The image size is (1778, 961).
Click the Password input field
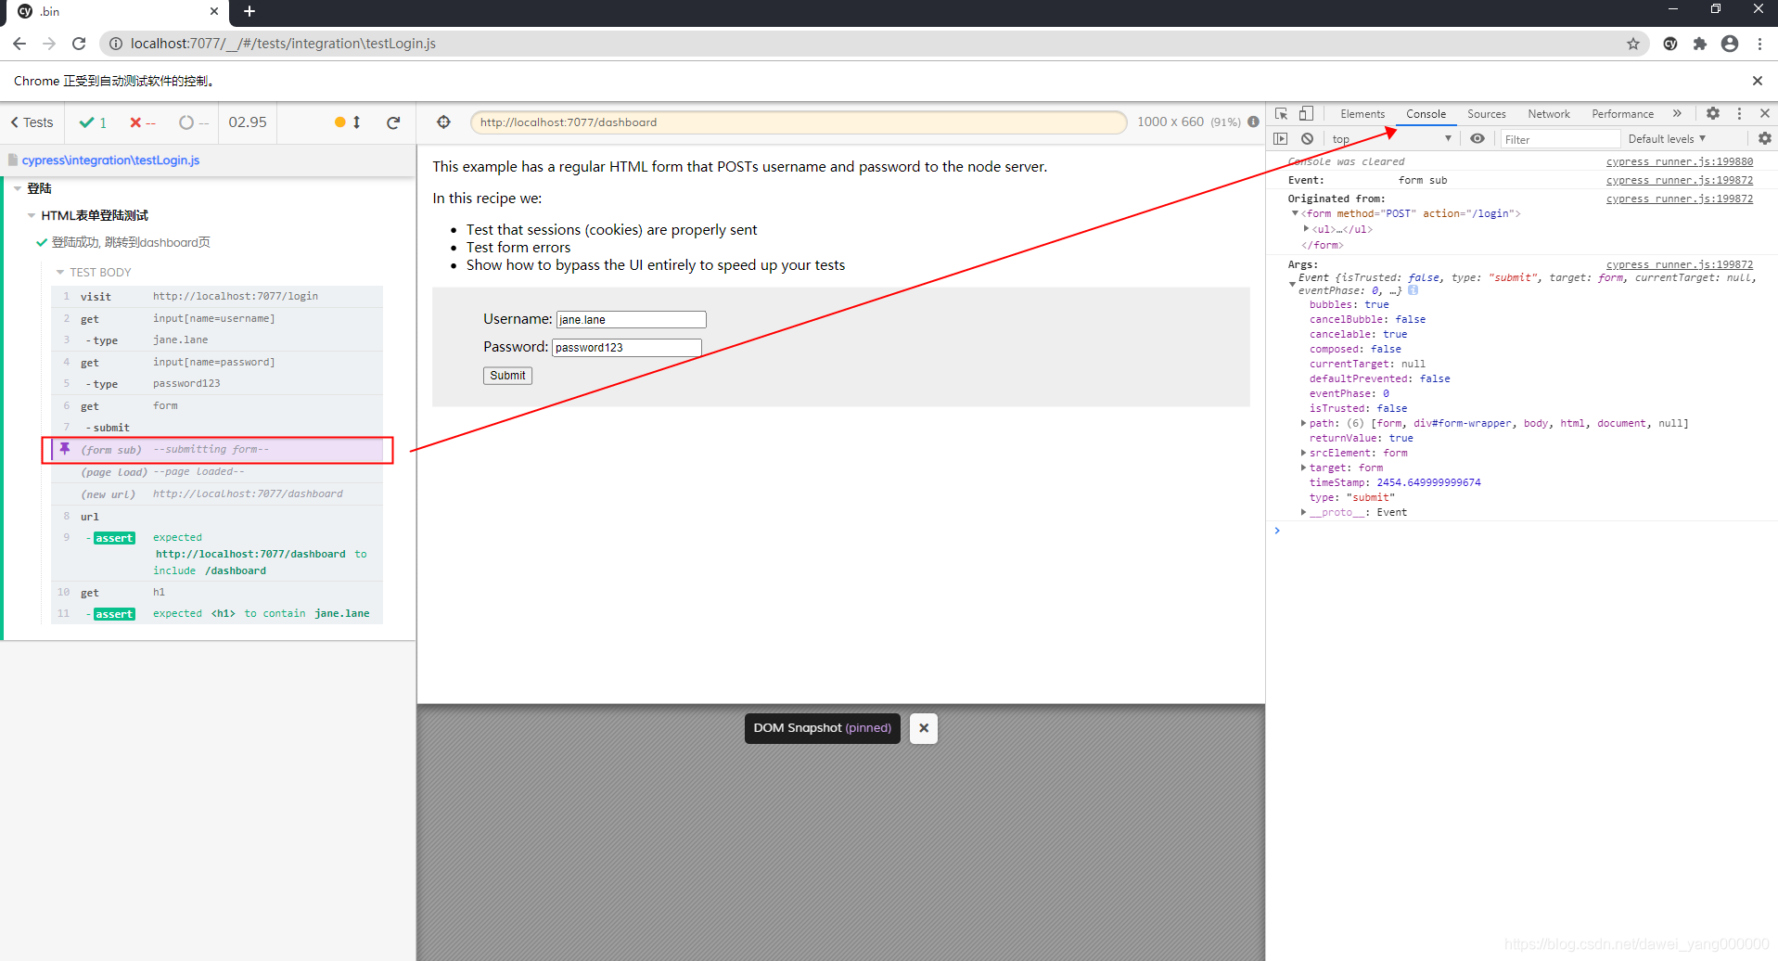(x=627, y=348)
